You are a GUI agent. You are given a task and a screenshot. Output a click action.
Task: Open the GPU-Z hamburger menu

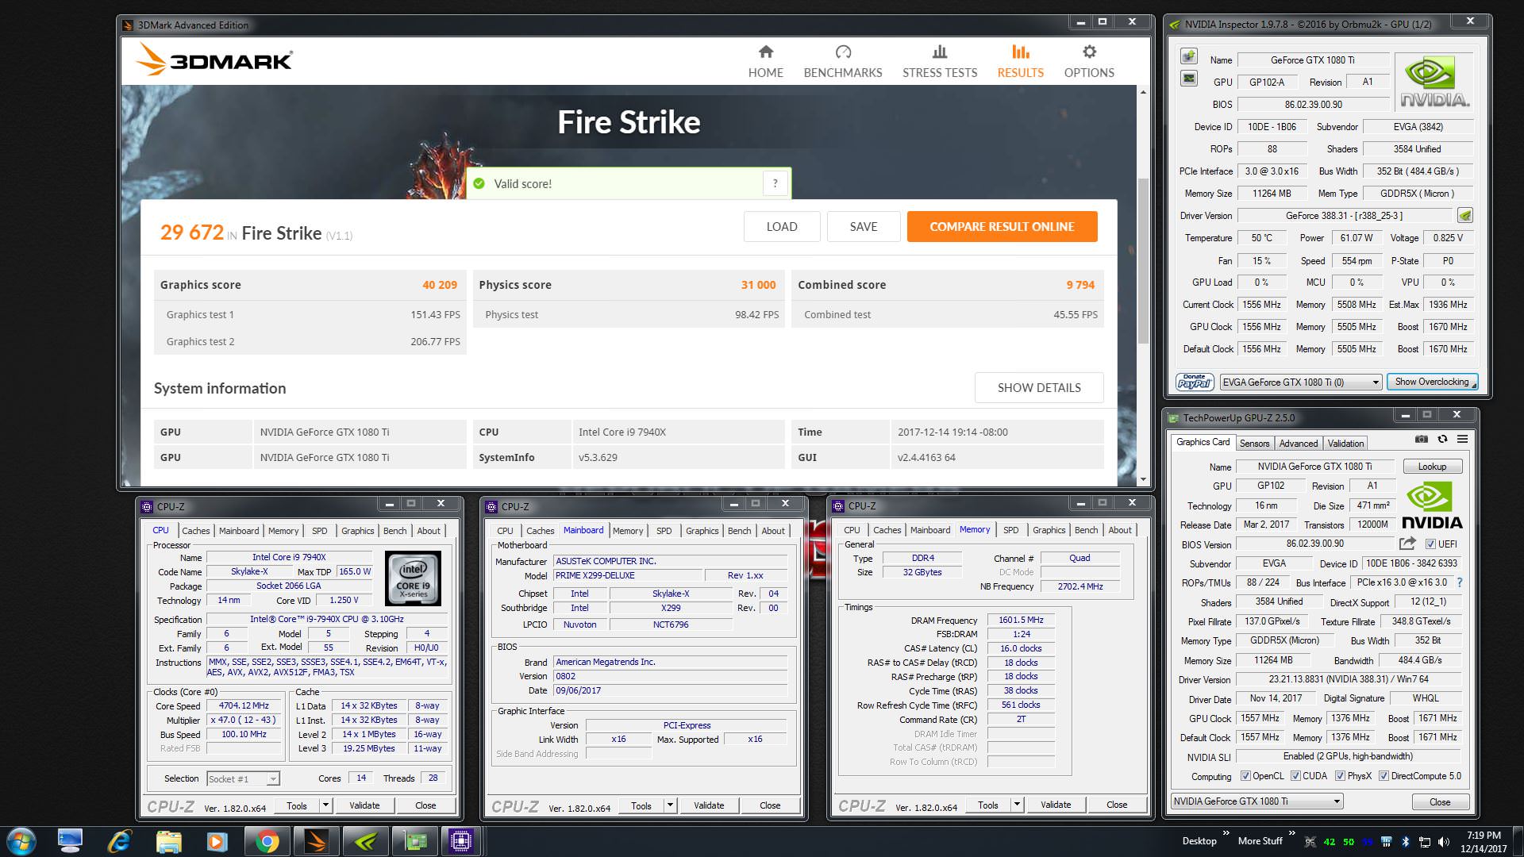1462,439
